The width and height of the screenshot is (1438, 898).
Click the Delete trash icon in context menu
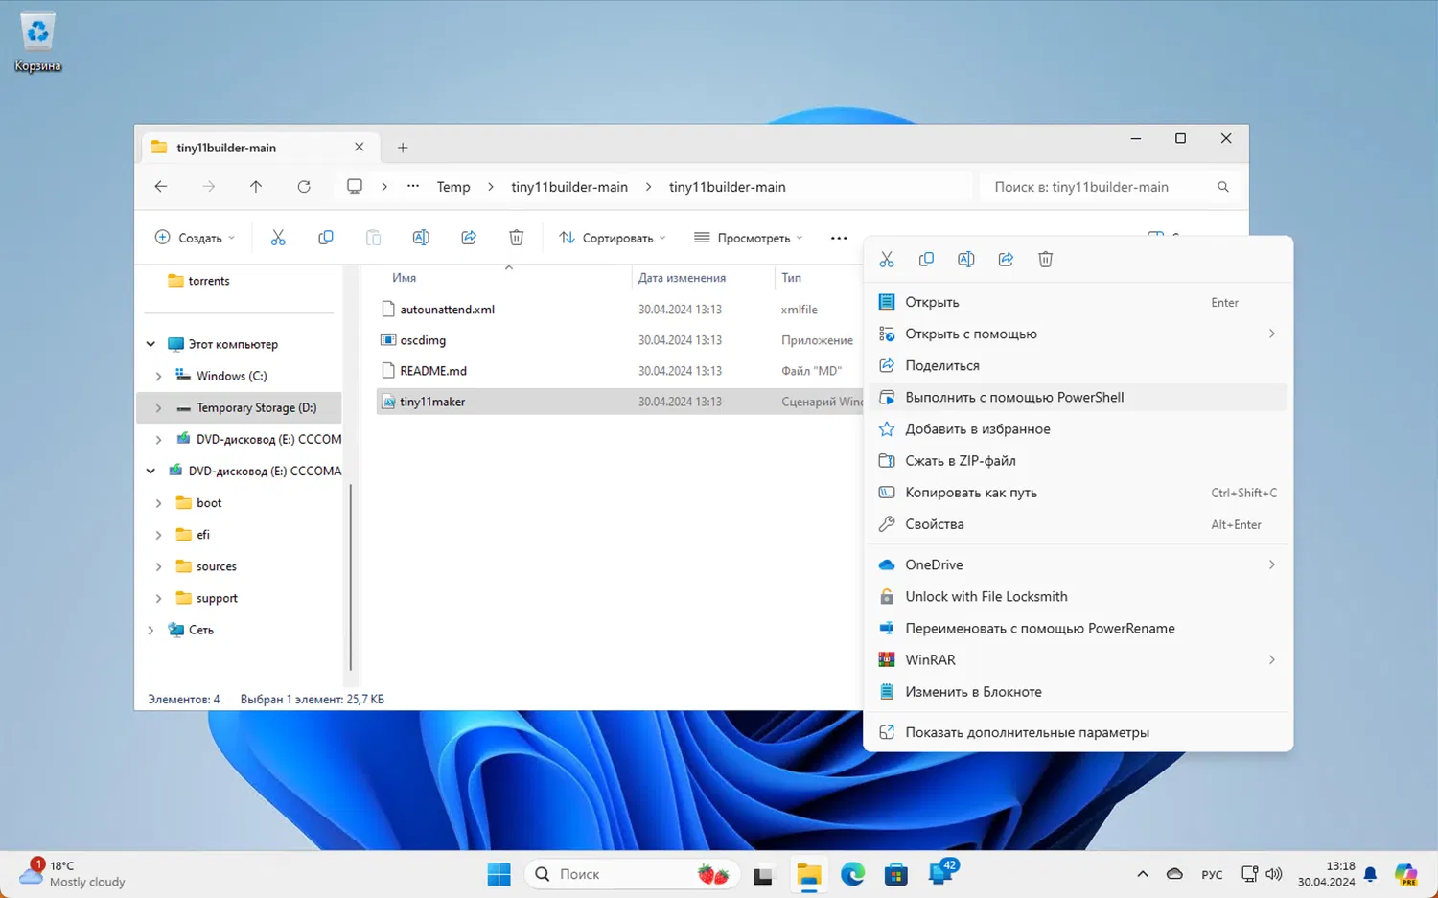point(1045,260)
